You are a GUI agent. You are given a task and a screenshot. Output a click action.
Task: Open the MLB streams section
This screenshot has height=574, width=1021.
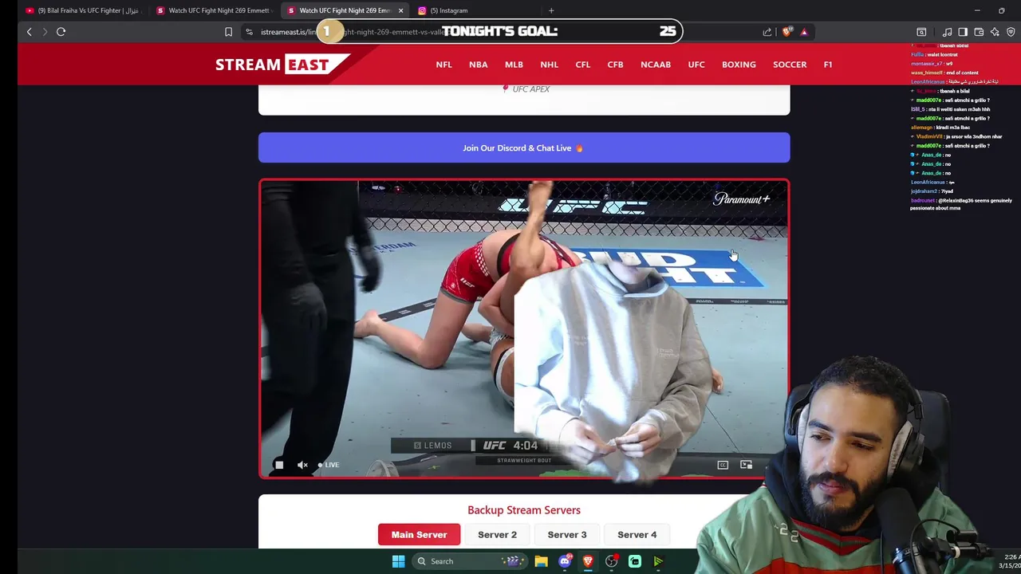coord(514,65)
